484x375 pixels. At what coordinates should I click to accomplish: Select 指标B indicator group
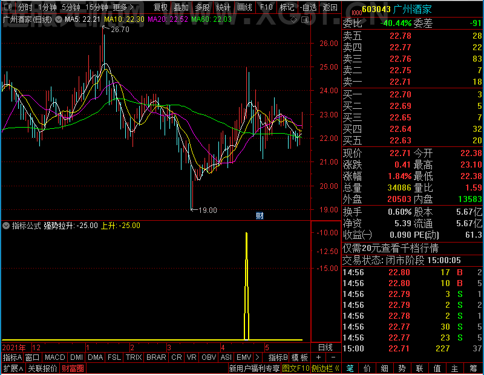click(x=278, y=357)
